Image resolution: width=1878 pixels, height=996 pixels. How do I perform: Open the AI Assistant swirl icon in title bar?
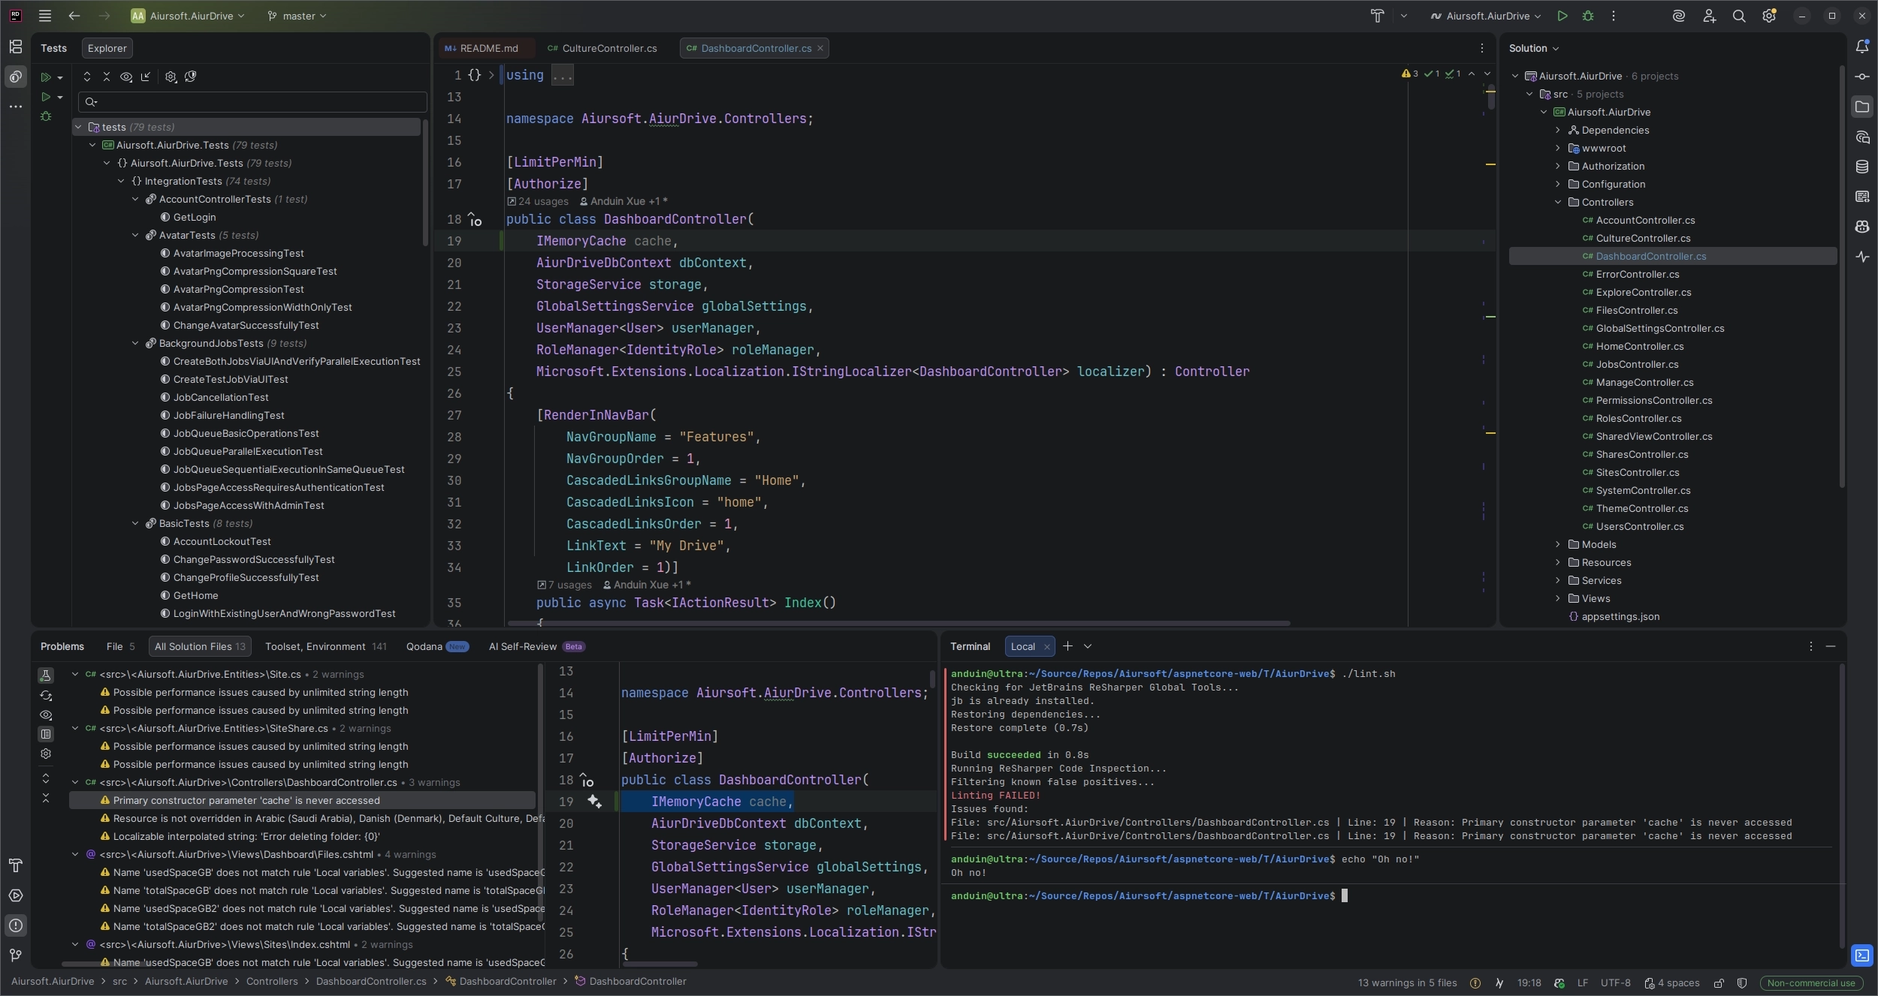click(x=1678, y=16)
